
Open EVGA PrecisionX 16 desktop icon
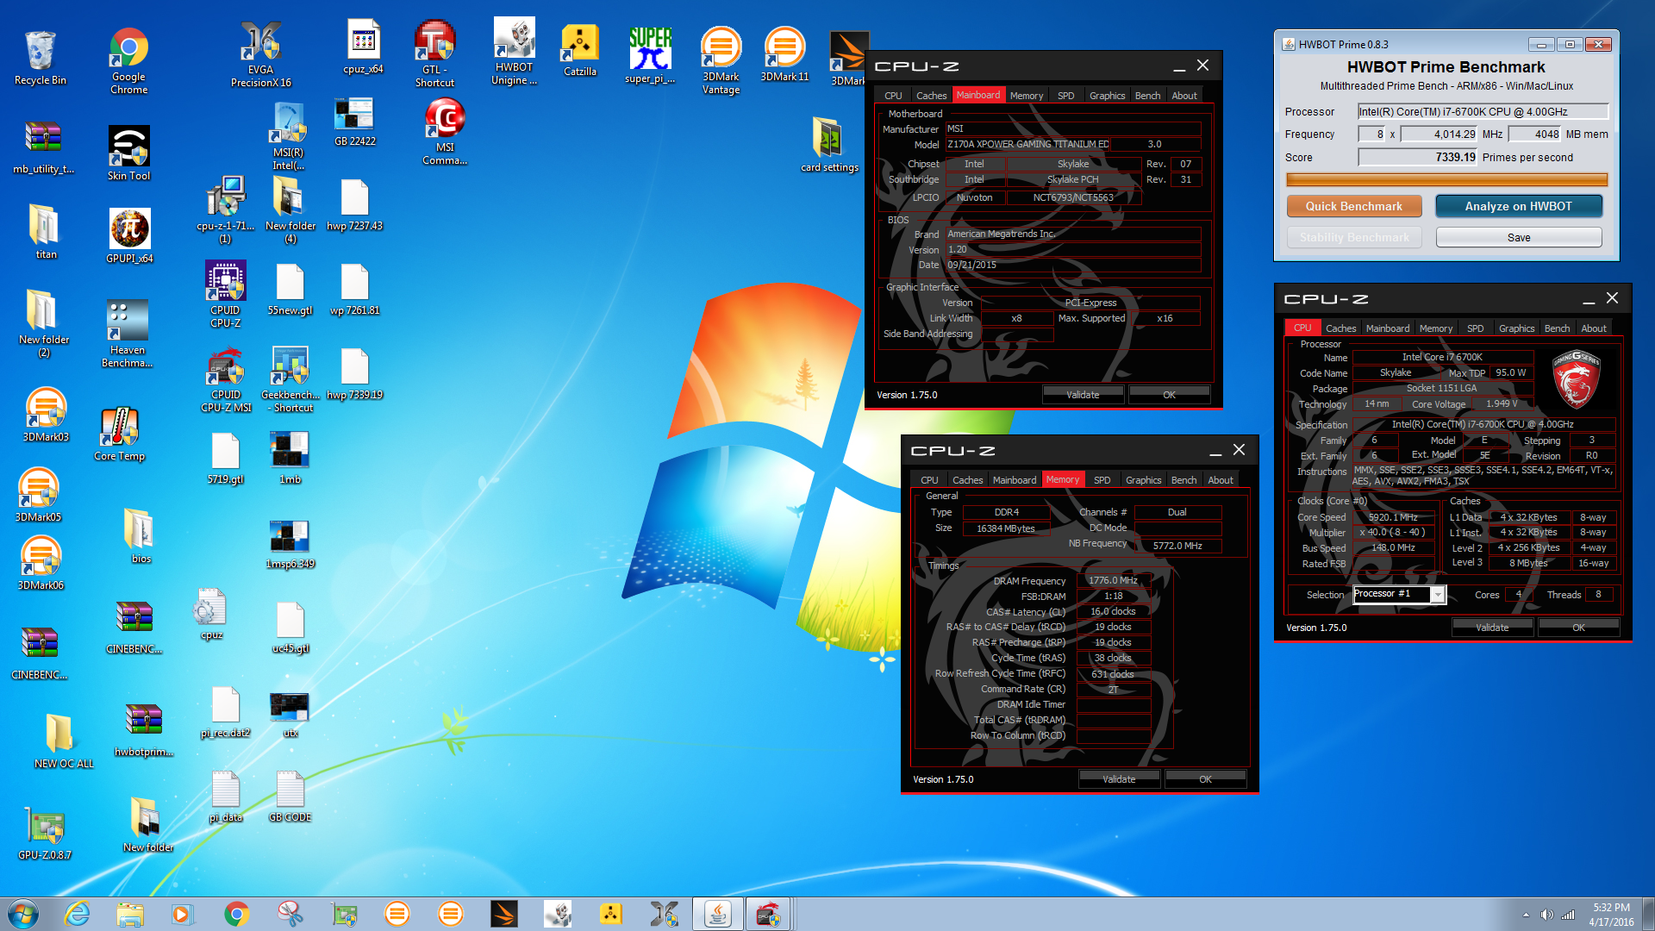260,55
